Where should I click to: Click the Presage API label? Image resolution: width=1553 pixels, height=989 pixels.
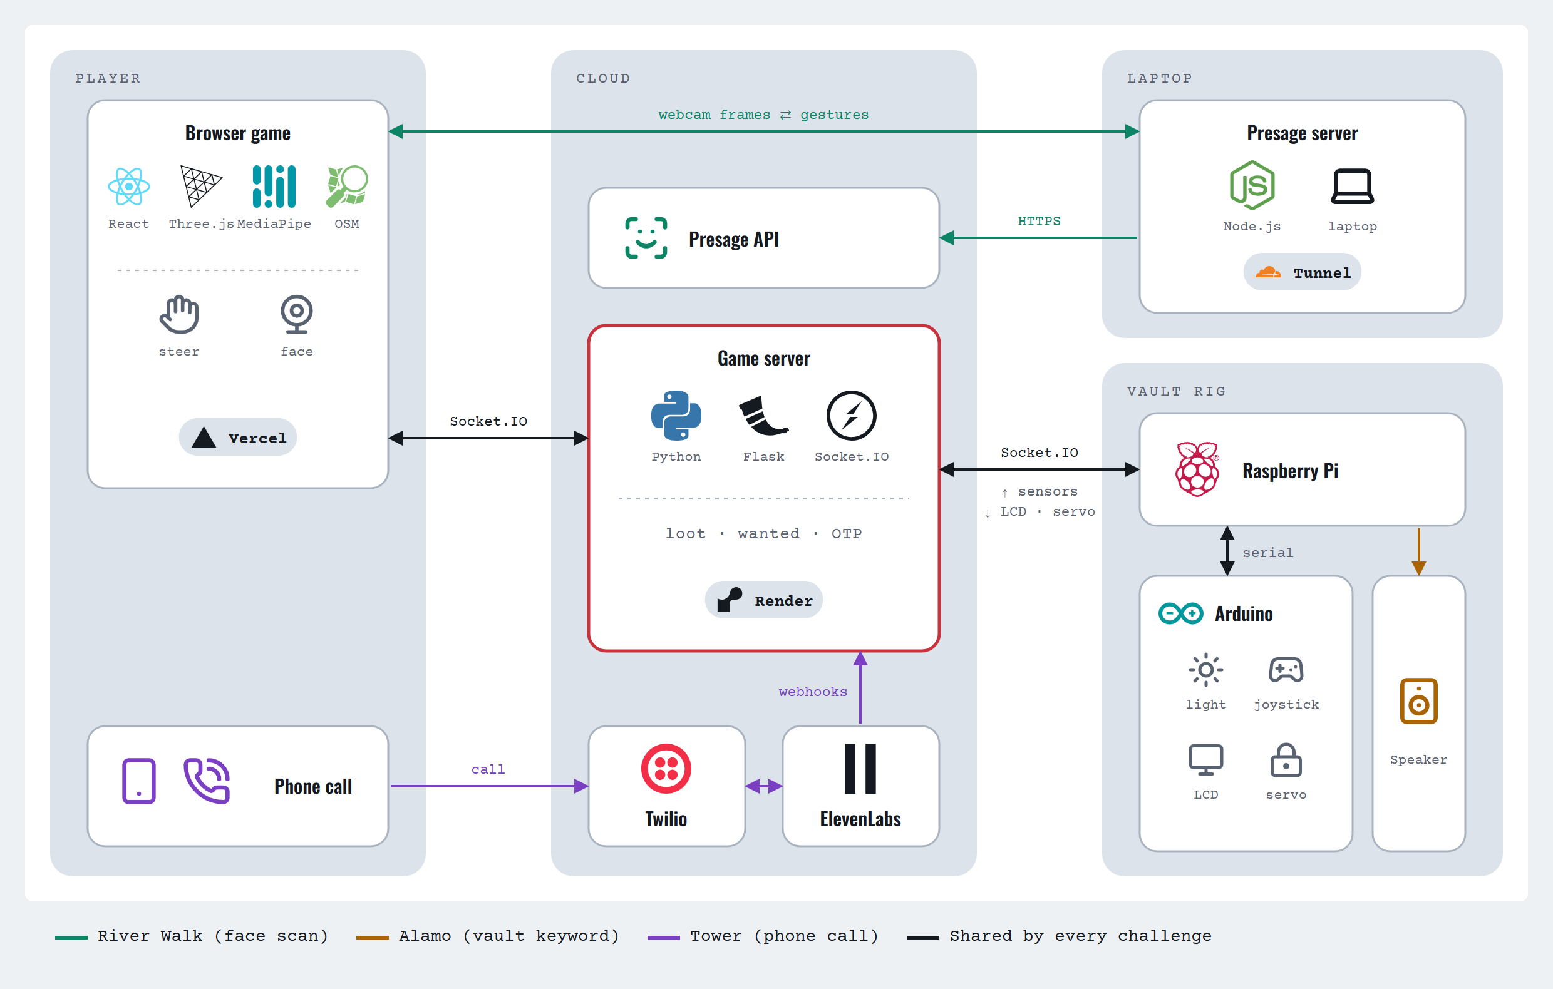click(734, 239)
